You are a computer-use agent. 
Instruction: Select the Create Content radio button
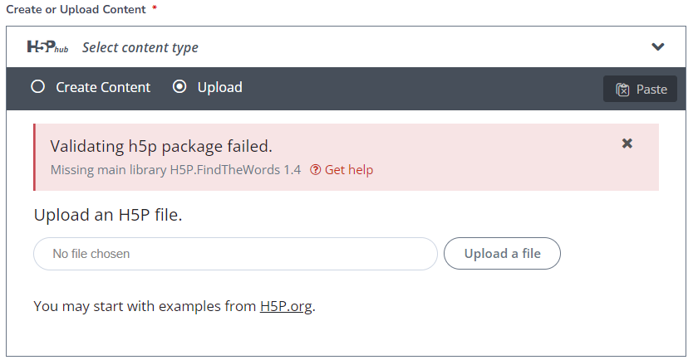[38, 86]
